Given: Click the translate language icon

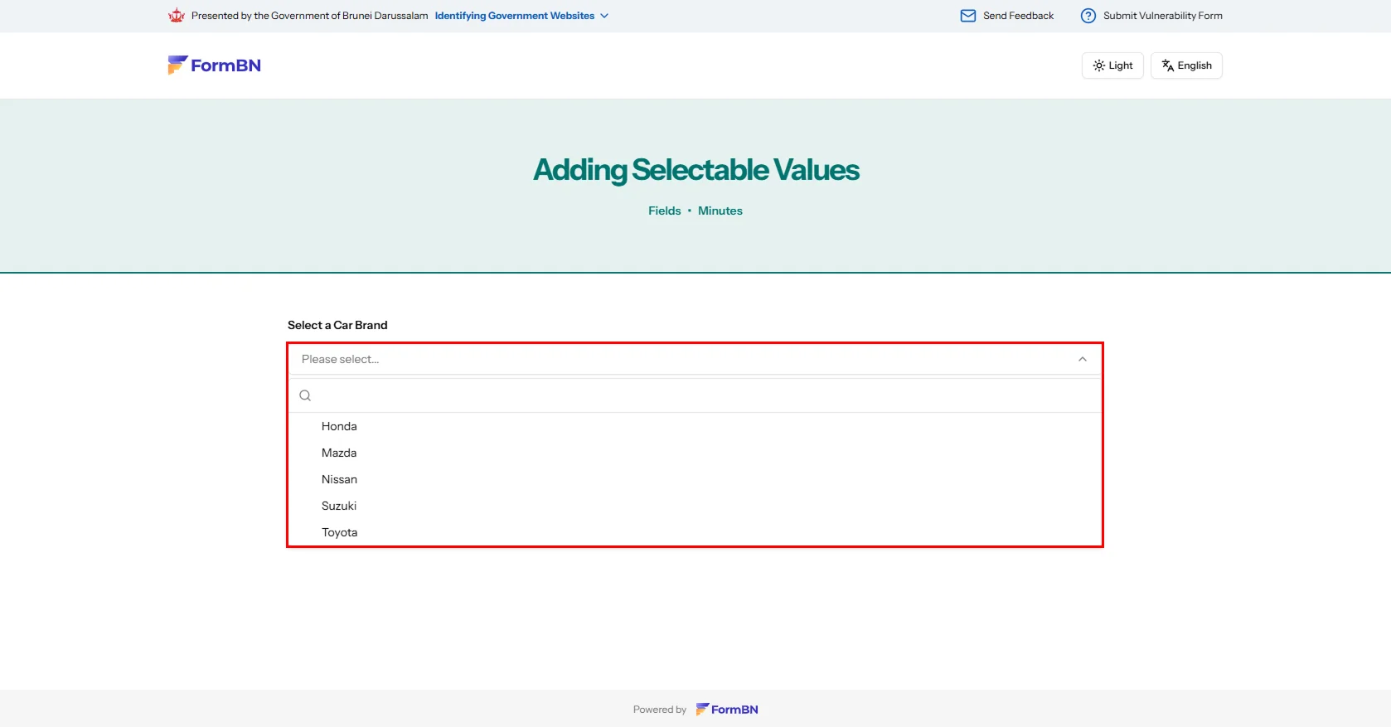Looking at the screenshot, I should click(1167, 65).
